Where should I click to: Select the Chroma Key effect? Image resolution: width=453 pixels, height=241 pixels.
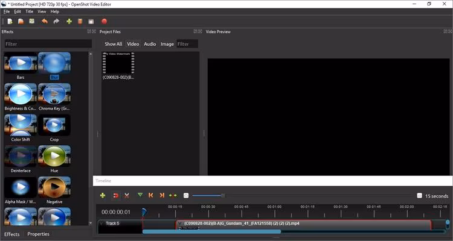[x=54, y=97]
